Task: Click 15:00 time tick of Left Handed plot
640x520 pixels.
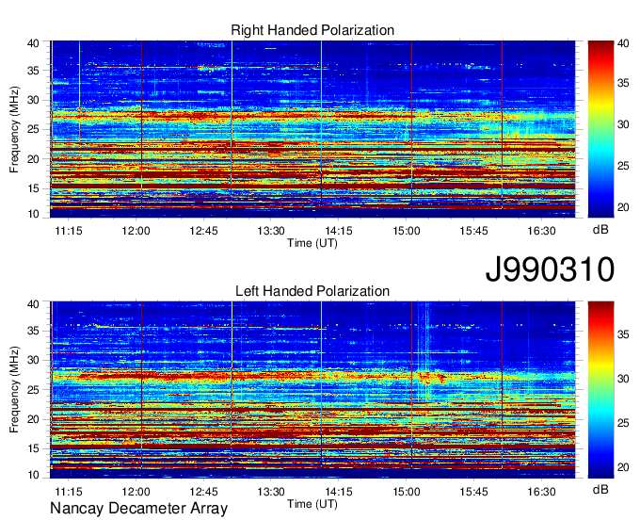Action: 407,492
